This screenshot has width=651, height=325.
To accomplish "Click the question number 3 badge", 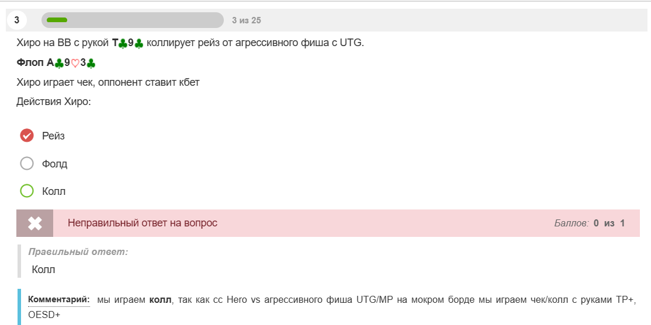I will click(x=16, y=20).
